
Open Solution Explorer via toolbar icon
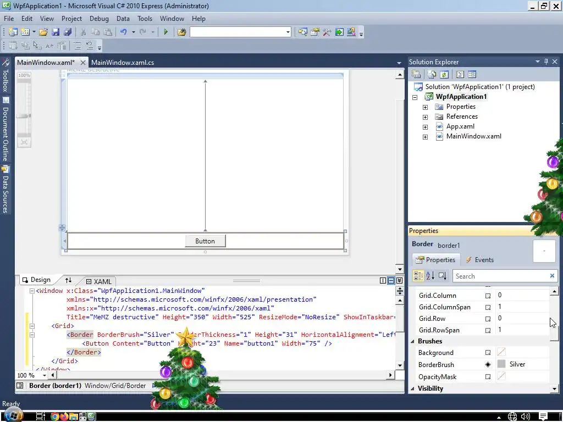click(303, 32)
